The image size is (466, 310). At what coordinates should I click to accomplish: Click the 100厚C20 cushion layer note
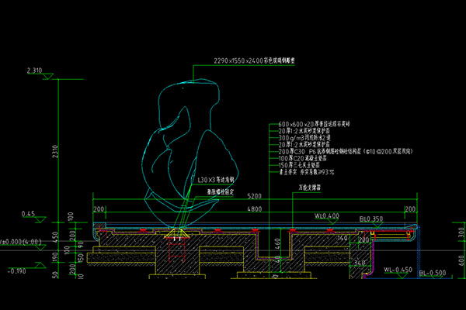tap(303, 158)
